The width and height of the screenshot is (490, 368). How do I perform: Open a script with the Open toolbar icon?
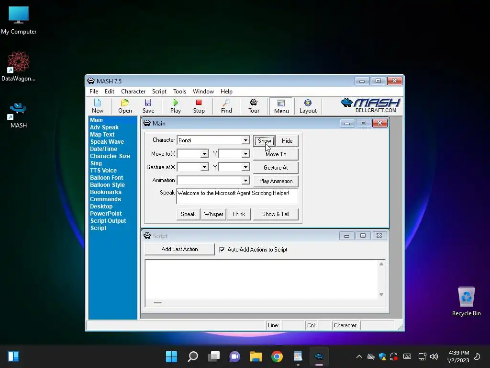tap(125, 106)
